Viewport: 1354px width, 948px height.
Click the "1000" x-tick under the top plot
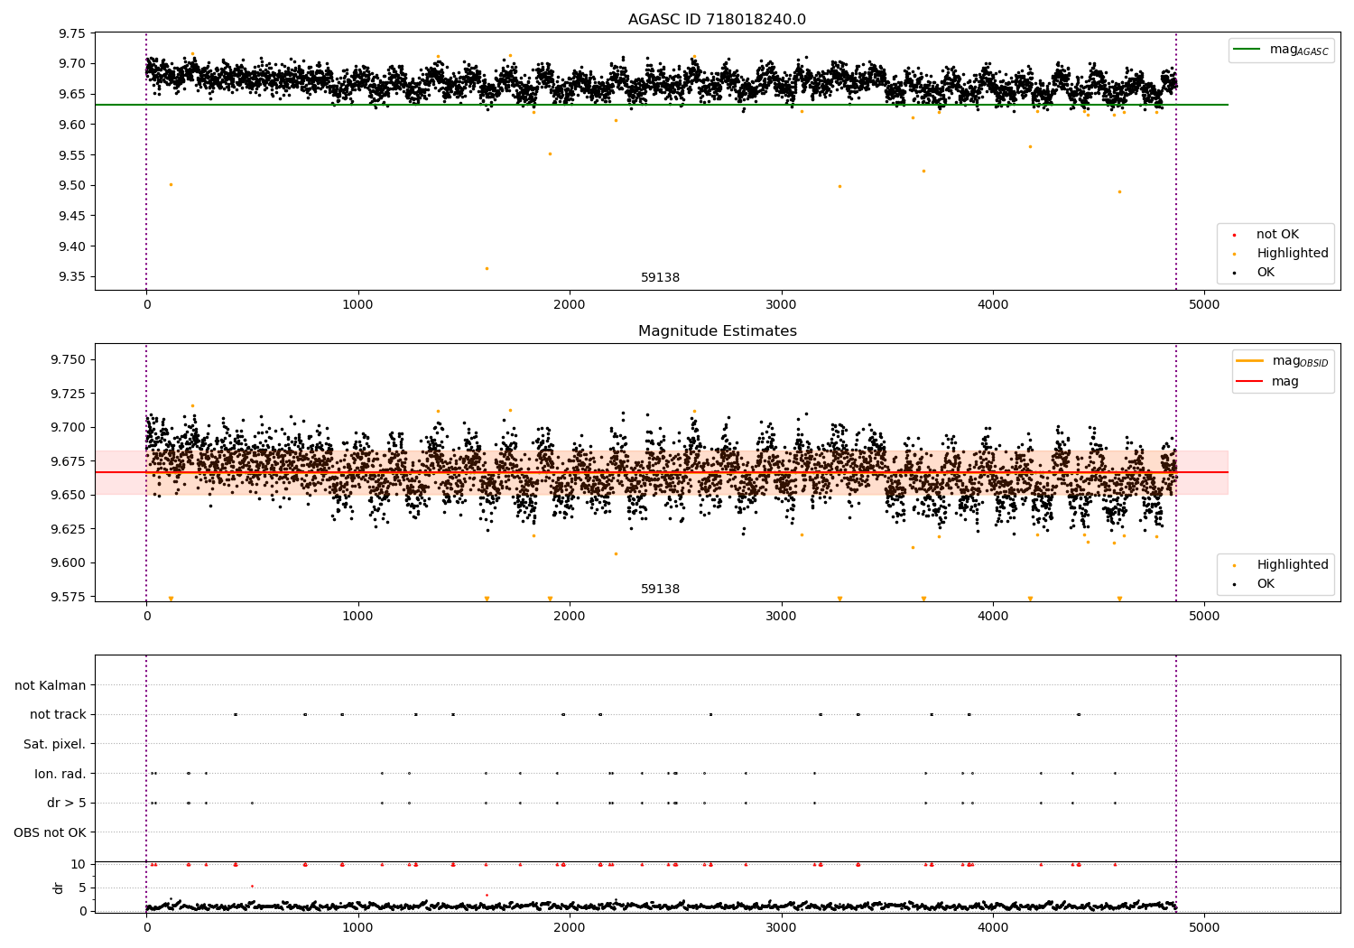click(x=358, y=305)
